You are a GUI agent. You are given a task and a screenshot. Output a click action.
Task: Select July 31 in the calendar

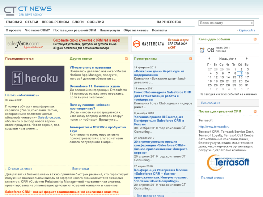[x=247, y=85]
